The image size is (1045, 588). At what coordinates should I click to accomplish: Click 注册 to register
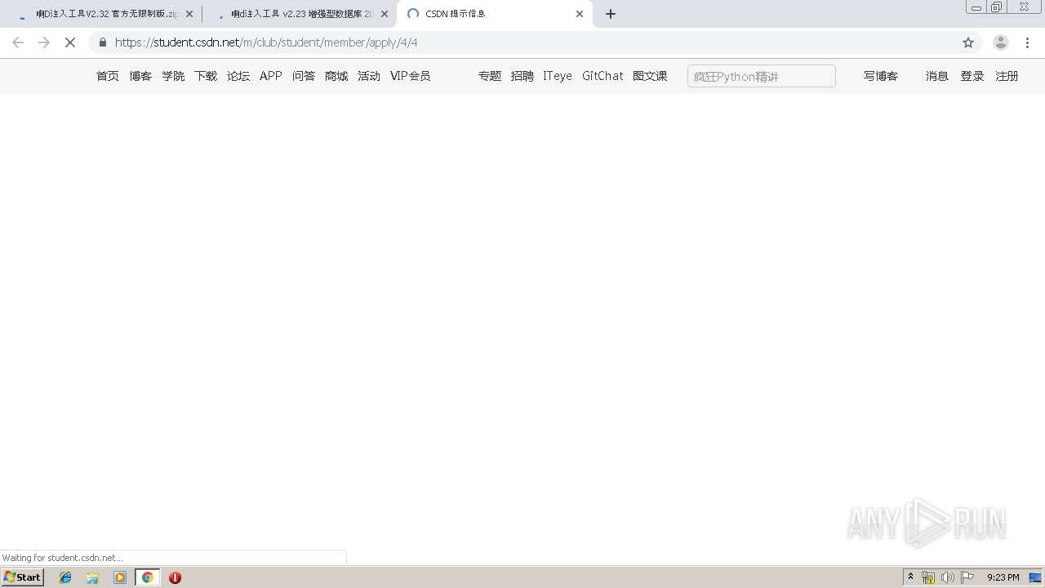tap(1007, 76)
